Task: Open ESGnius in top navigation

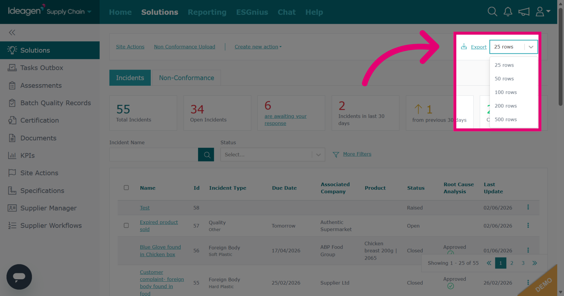Action: [x=252, y=12]
